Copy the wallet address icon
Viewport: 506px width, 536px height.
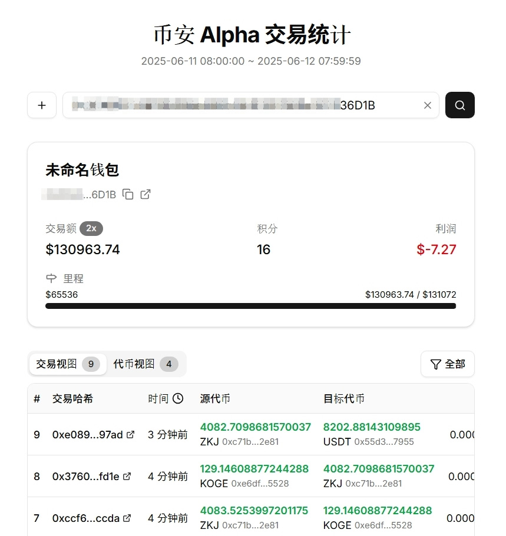click(x=128, y=194)
